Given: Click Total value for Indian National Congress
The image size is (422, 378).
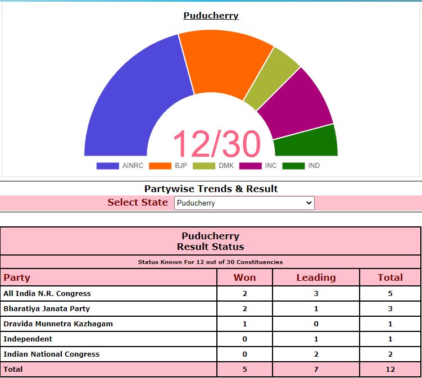Looking at the screenshot, I should [x=390, y=354].
